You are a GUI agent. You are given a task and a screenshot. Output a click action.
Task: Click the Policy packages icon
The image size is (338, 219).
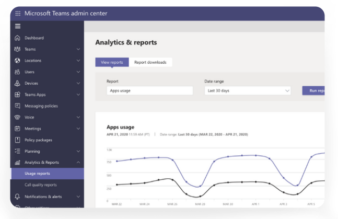[17, 140]
